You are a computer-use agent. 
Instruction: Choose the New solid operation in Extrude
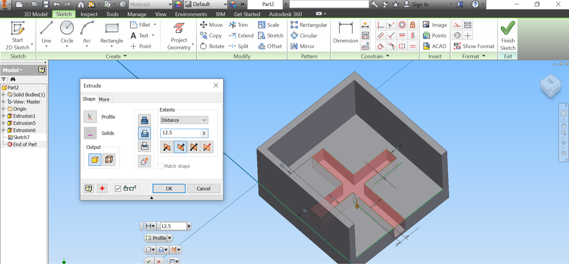point(144,161)
